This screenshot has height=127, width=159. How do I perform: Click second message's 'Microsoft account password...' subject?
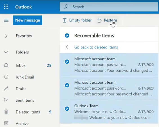pyautogui.click(x=100, y=88)
